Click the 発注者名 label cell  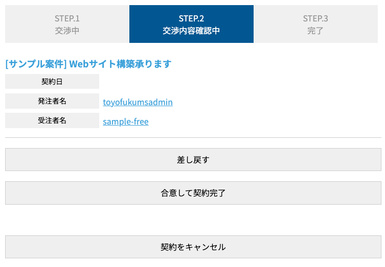52,101
